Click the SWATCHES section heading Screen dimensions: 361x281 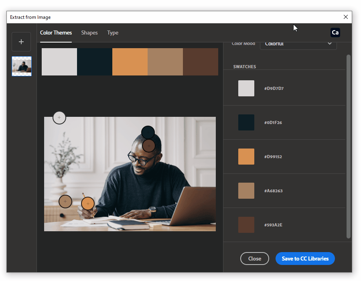pyautogui.click(x=245, y=67)
